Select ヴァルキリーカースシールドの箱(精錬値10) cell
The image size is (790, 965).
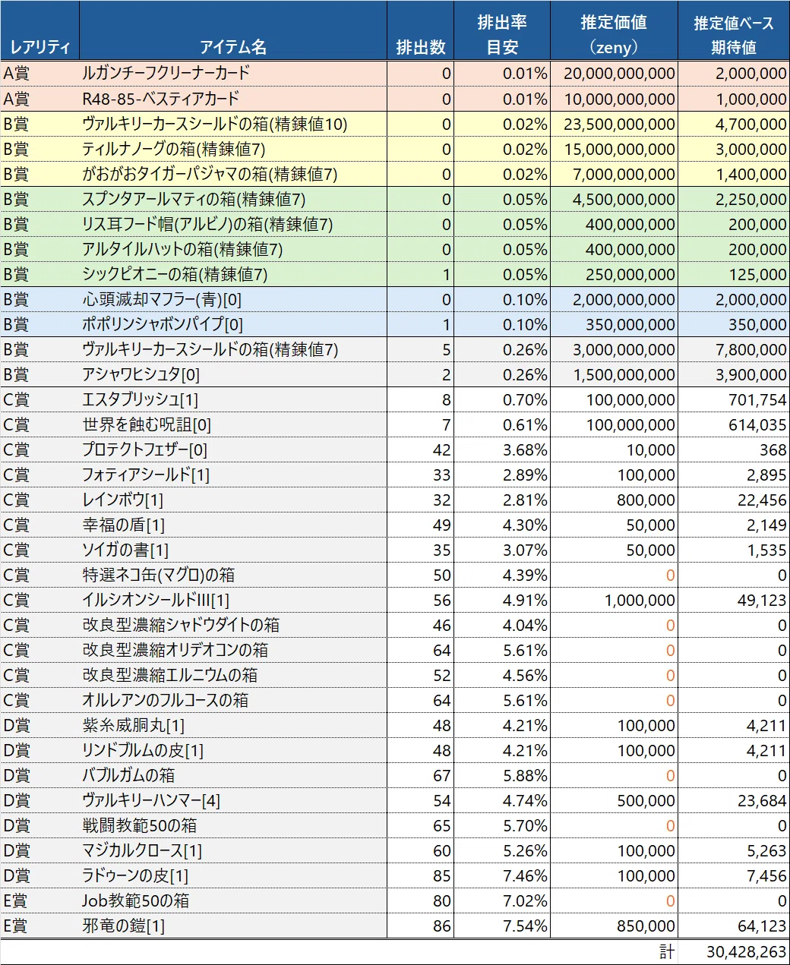233,124
